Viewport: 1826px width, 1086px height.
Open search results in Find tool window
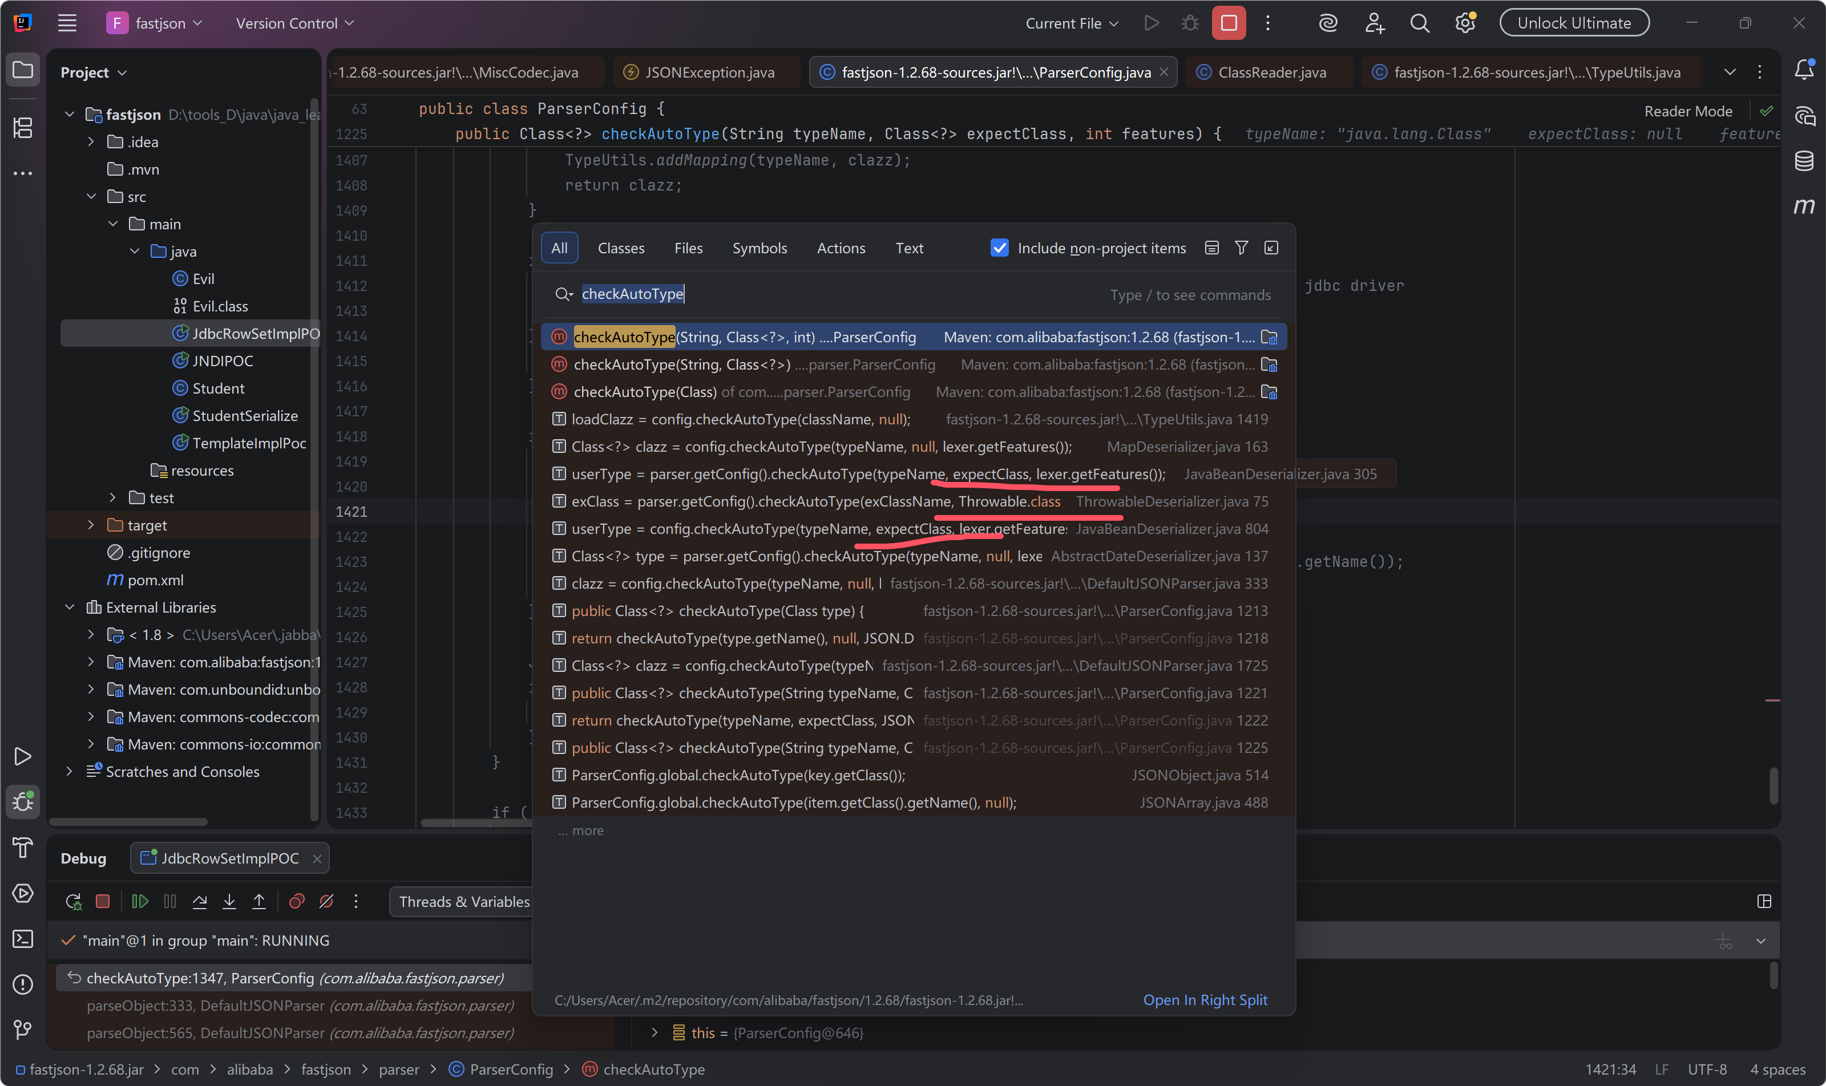(x=1272, y=248)
